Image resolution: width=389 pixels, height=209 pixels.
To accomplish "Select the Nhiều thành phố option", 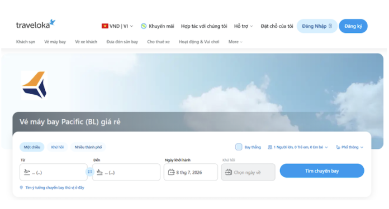I will click(x=88, y=147).
